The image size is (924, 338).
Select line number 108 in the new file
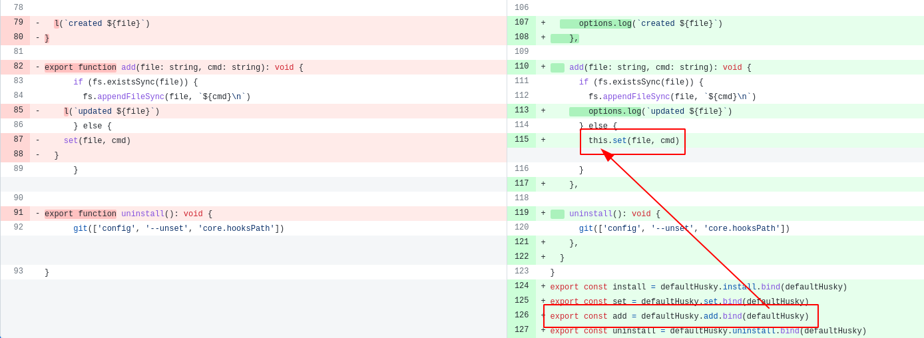(521, 38)
